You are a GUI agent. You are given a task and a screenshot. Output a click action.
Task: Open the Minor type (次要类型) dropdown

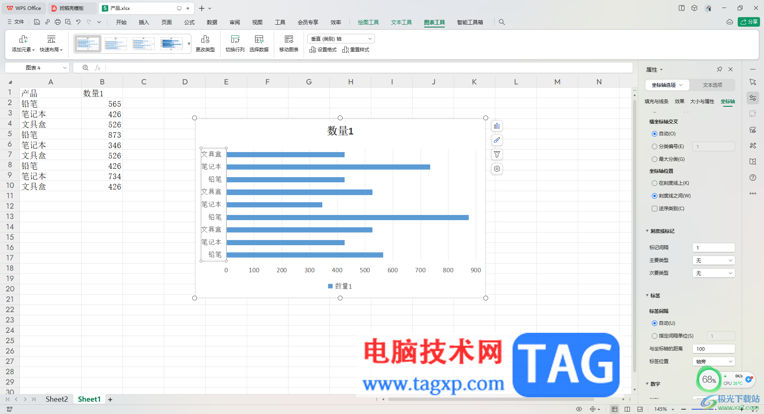[x=714, y=273]
